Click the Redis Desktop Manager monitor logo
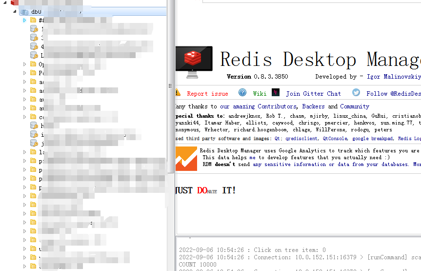 coord(194,63)
